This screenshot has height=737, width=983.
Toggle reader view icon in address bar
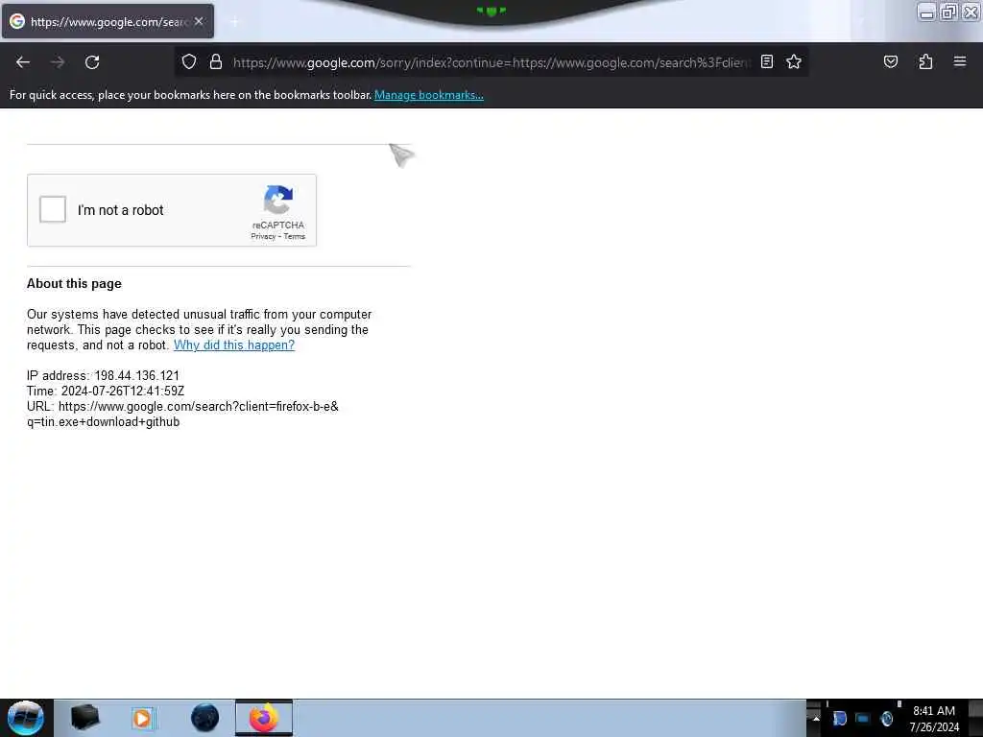(x=767, y=61)
